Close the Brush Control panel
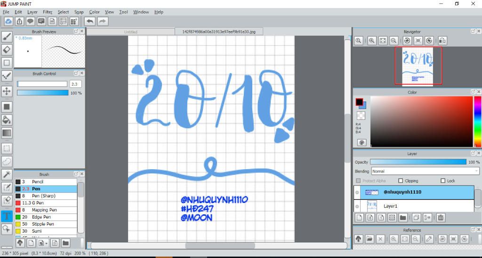Image resolution: width=482 pixels, height=258 pixels. click(82, 73)
